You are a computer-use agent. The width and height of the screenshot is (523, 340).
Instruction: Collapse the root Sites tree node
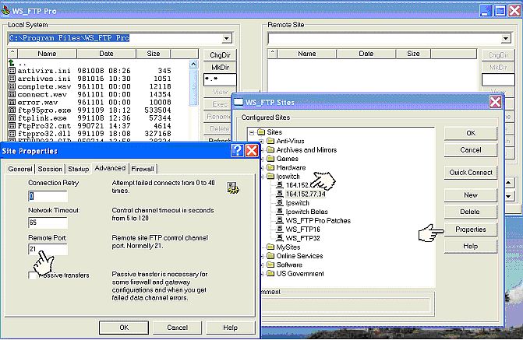tap(252, 132)
